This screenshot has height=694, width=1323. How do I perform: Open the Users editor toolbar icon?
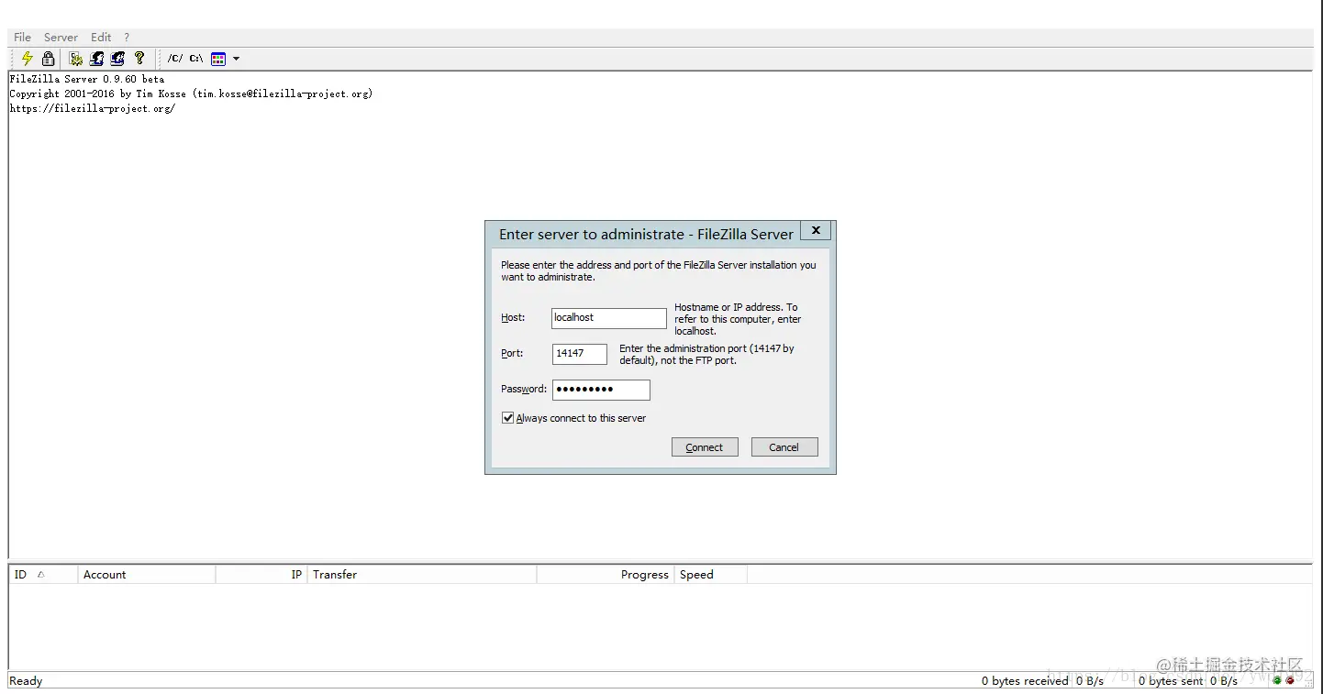coord(96,59)
